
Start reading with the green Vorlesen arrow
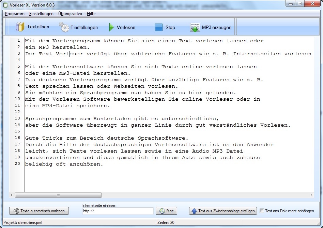click(x=111, y=27)
